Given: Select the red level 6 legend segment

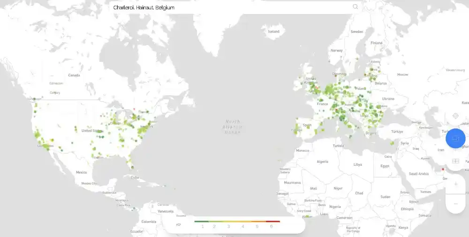Looking at the screenshot, I should pos(272,222).
